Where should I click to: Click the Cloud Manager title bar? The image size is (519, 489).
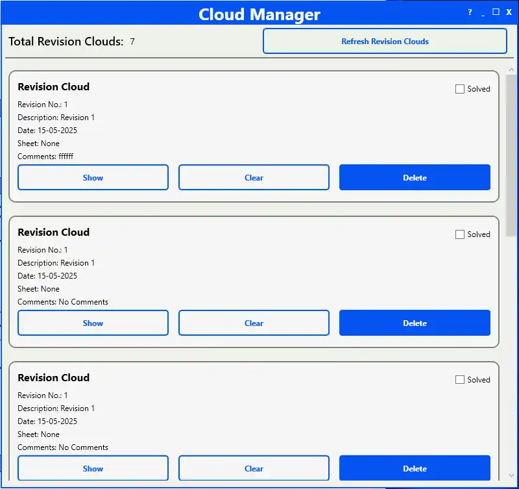pos(259,14)
